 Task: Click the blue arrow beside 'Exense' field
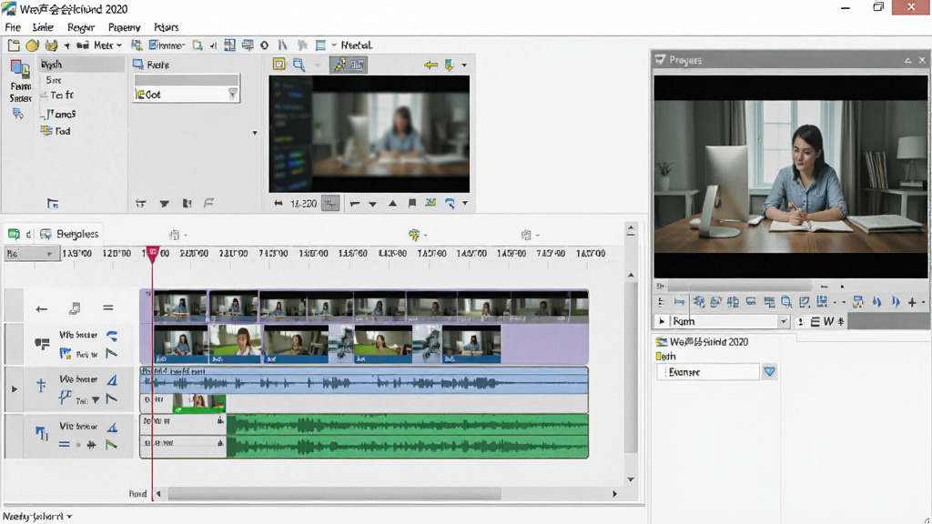coord(770,372)
